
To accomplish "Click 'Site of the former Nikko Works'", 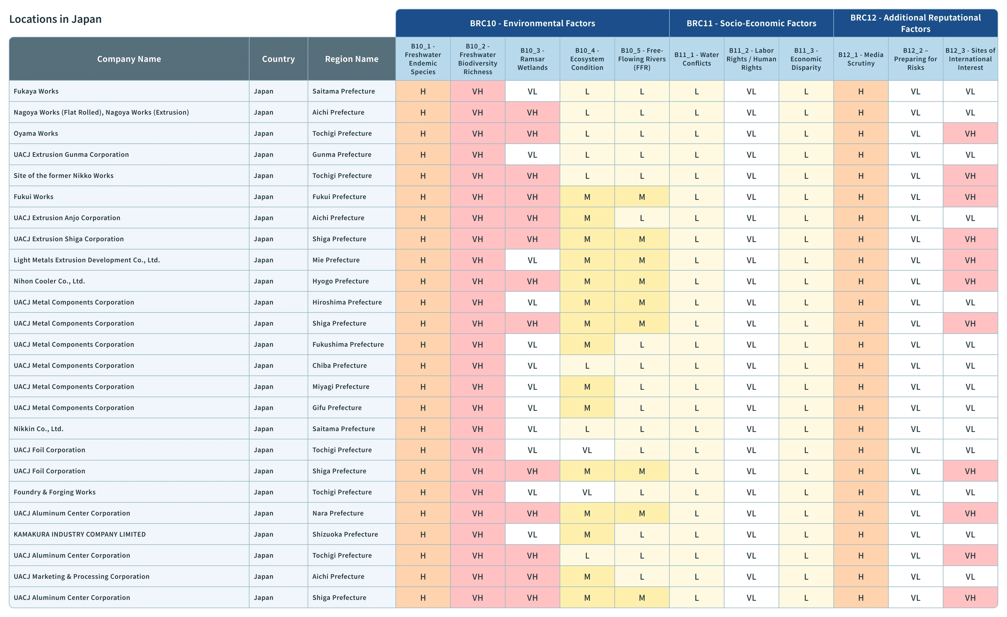I will tap(64, 176).
